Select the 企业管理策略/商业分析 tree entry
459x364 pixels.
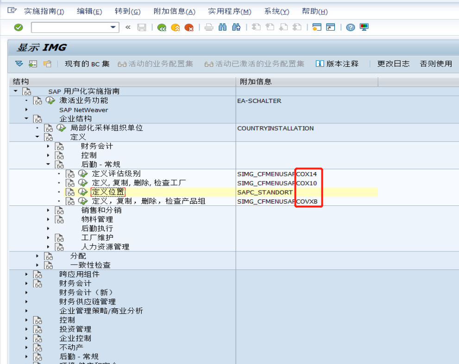point(101,311)
